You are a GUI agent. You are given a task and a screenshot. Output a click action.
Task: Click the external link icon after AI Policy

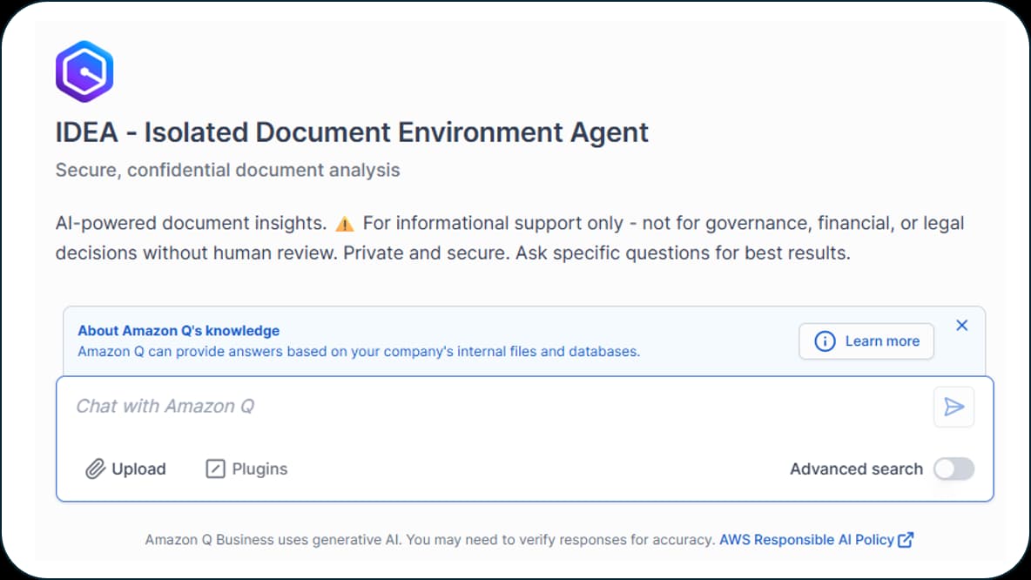[x=906, y=540]
